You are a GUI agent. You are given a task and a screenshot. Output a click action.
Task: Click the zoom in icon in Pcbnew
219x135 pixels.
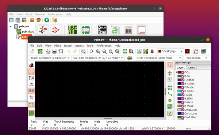(98, 51)
